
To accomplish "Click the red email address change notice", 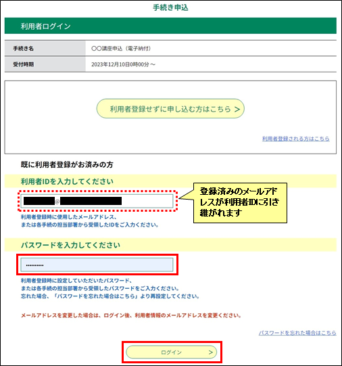I will 131,315.
